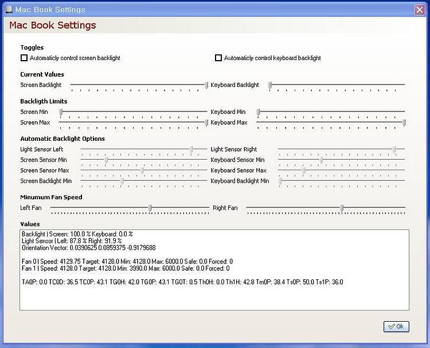Click the Screen Sensor Min slider thumb
430x348 pixels.
click(107, 160)
